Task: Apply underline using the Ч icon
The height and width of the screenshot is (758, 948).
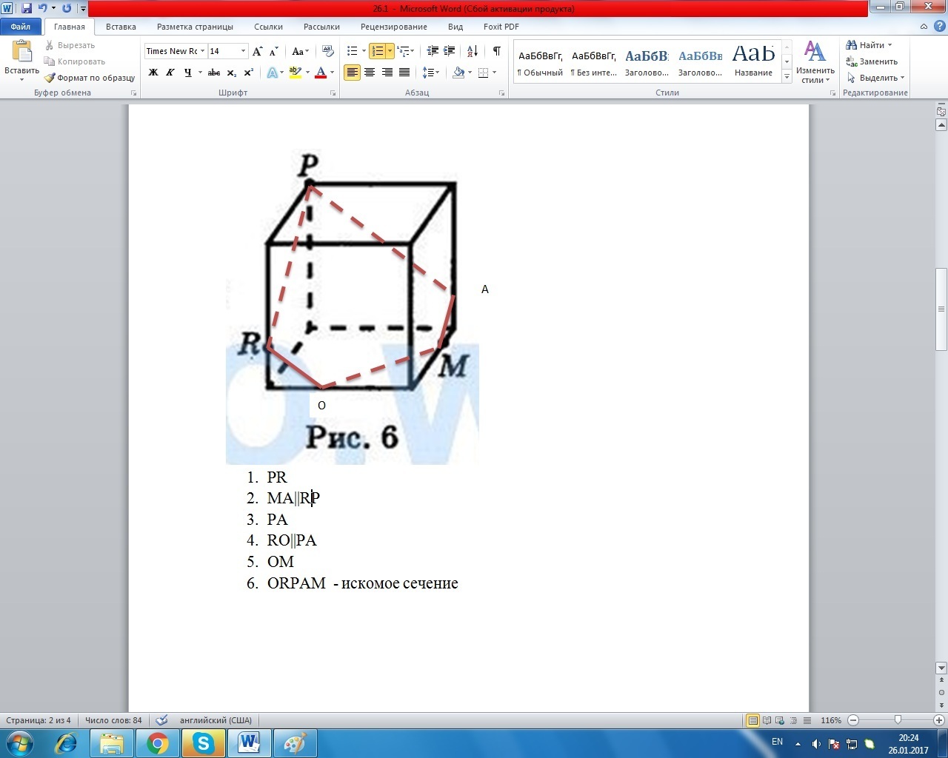Action: [188, 73]
